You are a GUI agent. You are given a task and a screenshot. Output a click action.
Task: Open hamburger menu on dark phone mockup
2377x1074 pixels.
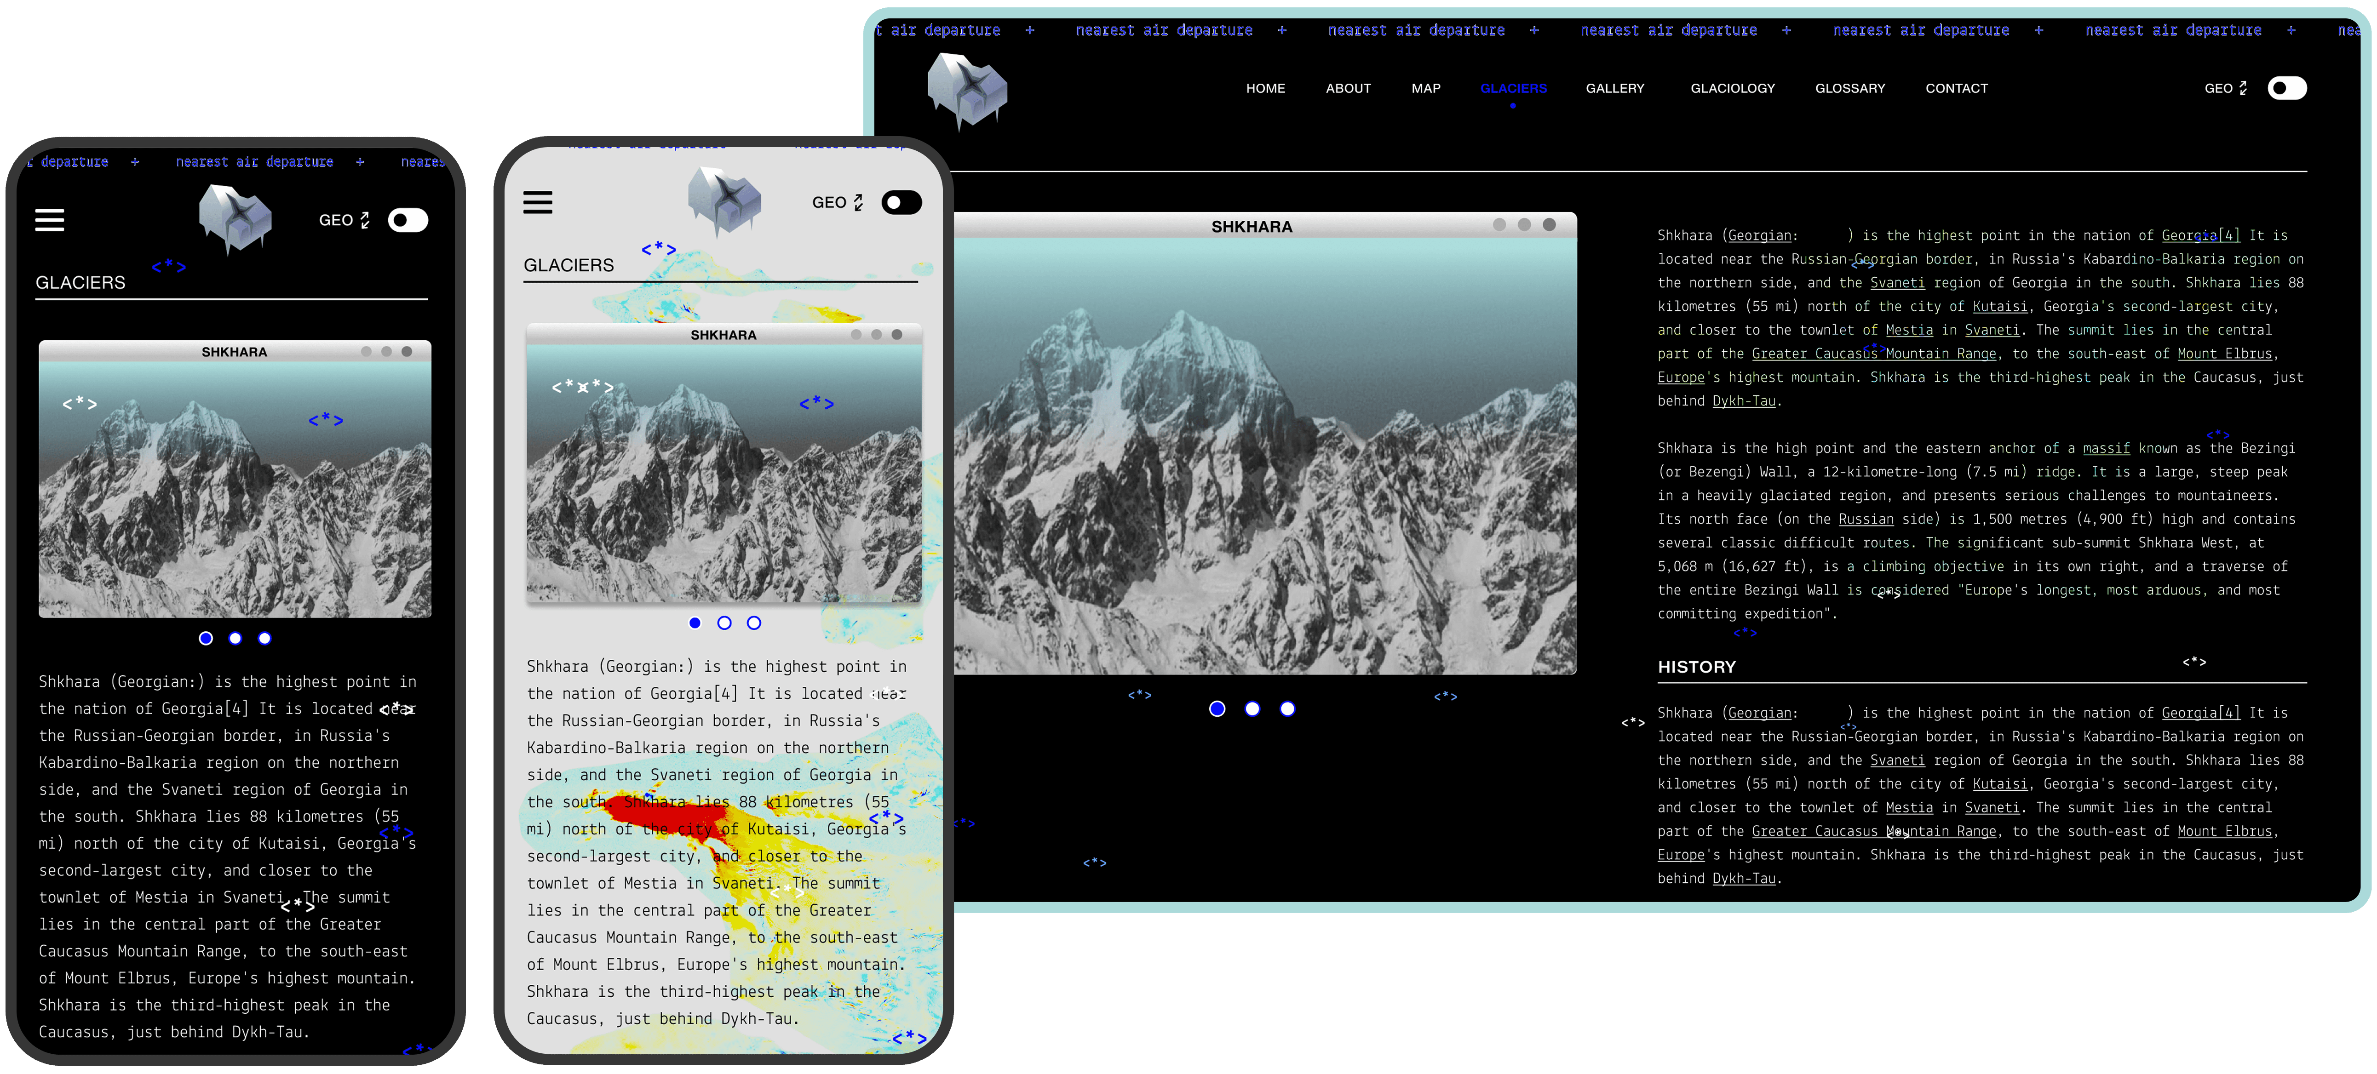[x=49, y=220]
